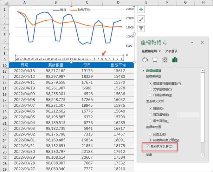
Task: Open the 座標軸選項 dropdown arrow
Action: point(160,51)
